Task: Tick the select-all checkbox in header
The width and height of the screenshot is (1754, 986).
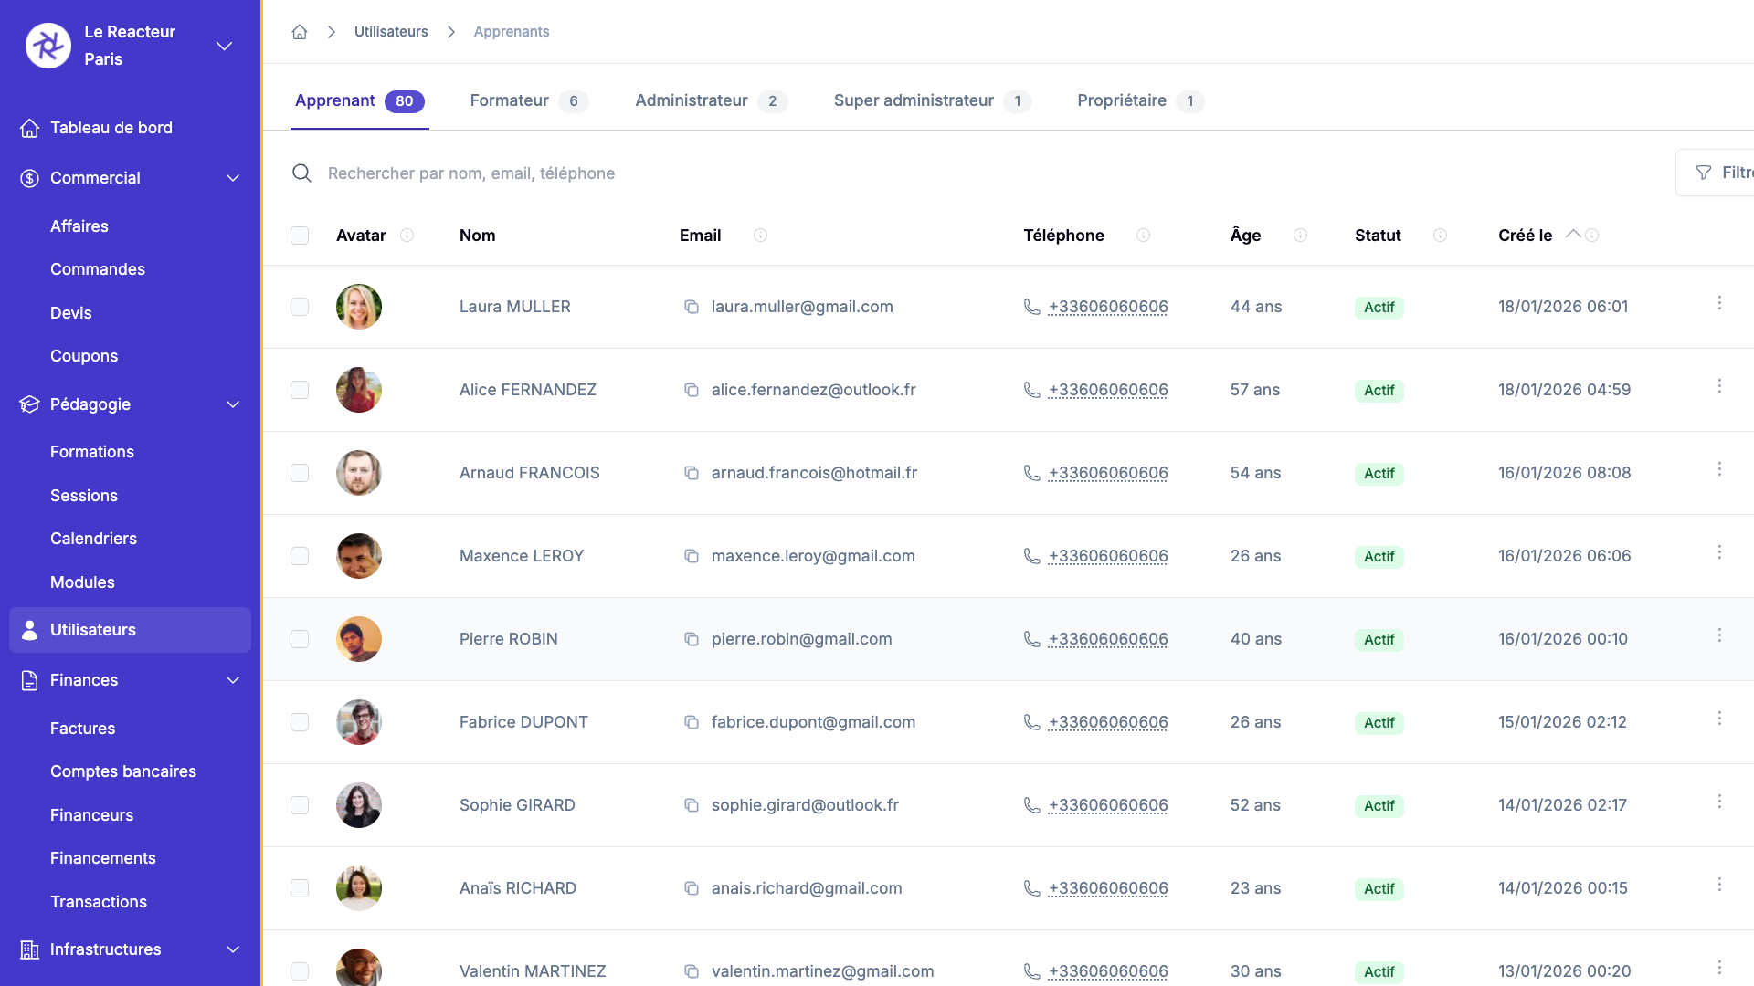Action: 300,236
